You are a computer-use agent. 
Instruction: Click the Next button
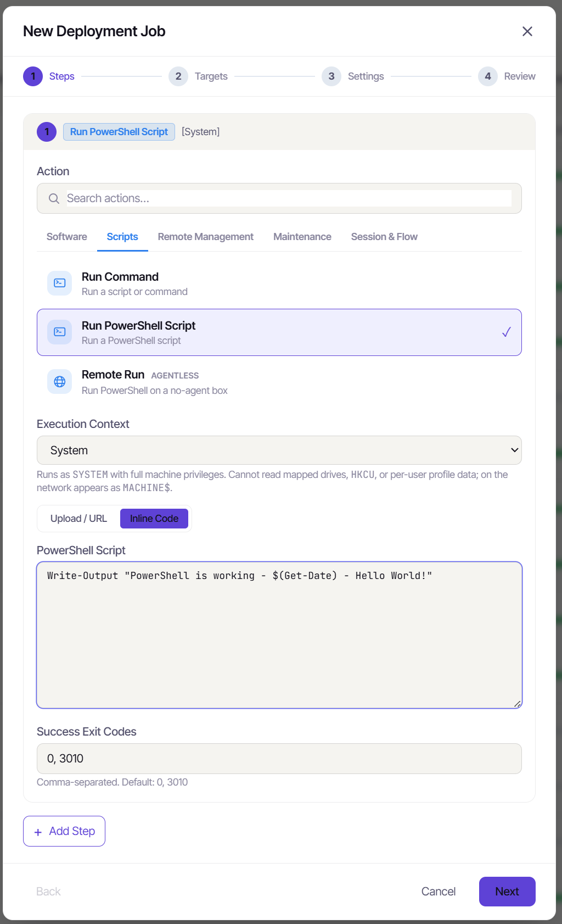(507, 892)
